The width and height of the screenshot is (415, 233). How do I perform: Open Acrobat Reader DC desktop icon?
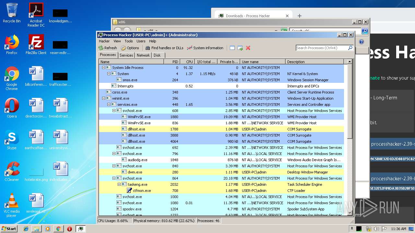click(x=36, y=15)
